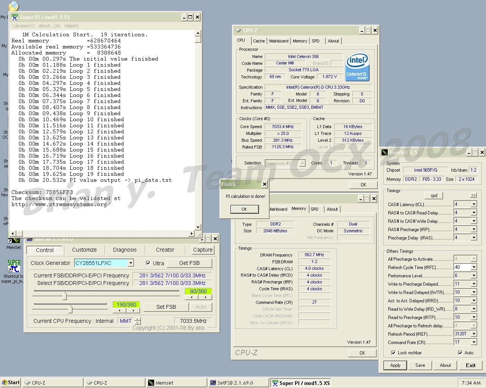Screen dimensions: 486x388
Task: Click OK in the top CPU-Z window
Action: 363,185
